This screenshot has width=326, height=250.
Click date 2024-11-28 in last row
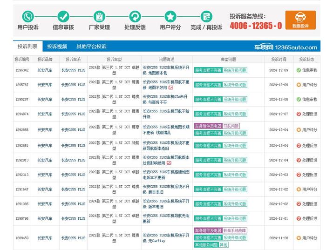coord(278,238)
